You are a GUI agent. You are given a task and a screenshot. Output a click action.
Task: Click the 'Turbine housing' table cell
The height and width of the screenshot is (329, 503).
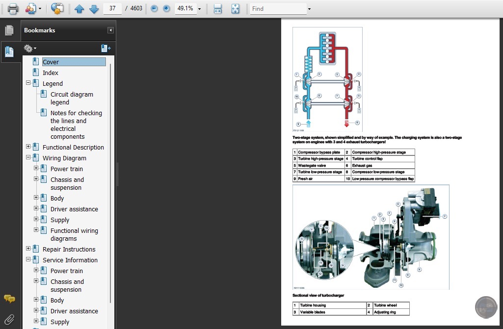coord(332,305)
